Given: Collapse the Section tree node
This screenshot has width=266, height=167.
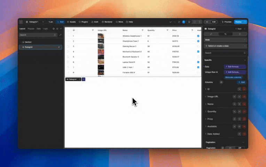Looking at the screenshot, I should [21, 42].
